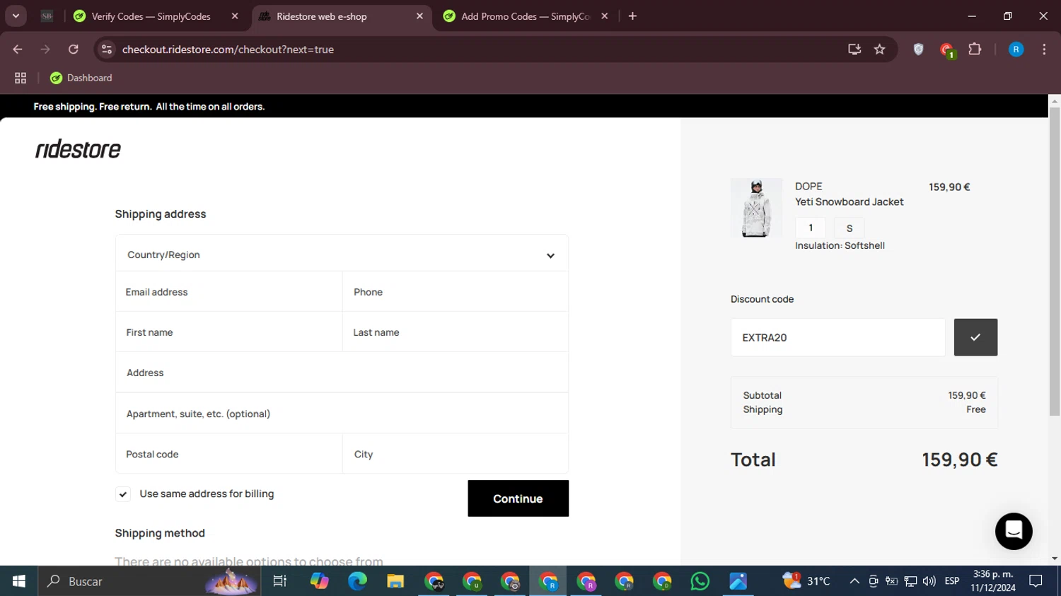Click the Continue button
The width and height of the screenshot is (1061, 596).
coord(518,498)
